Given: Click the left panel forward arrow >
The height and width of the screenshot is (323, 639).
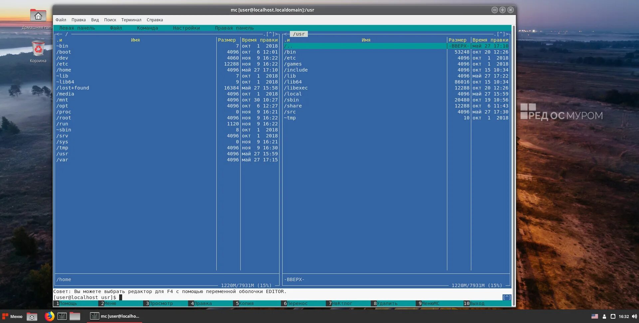Looking at the screenshot, I should pyautogui.click(x=276, y=34).
